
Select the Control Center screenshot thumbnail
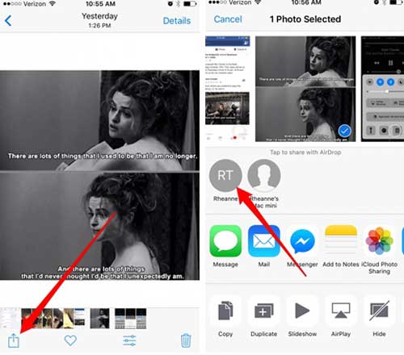pyautogui.click(x=382, y=89)
